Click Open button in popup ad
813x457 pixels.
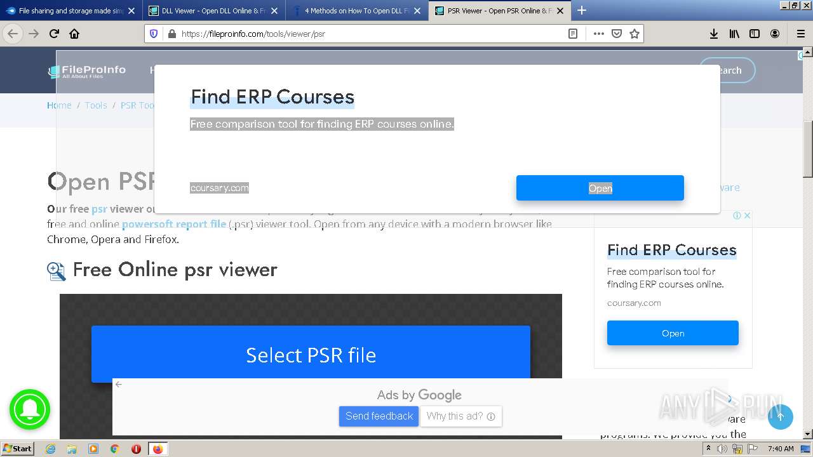point(600,188)
